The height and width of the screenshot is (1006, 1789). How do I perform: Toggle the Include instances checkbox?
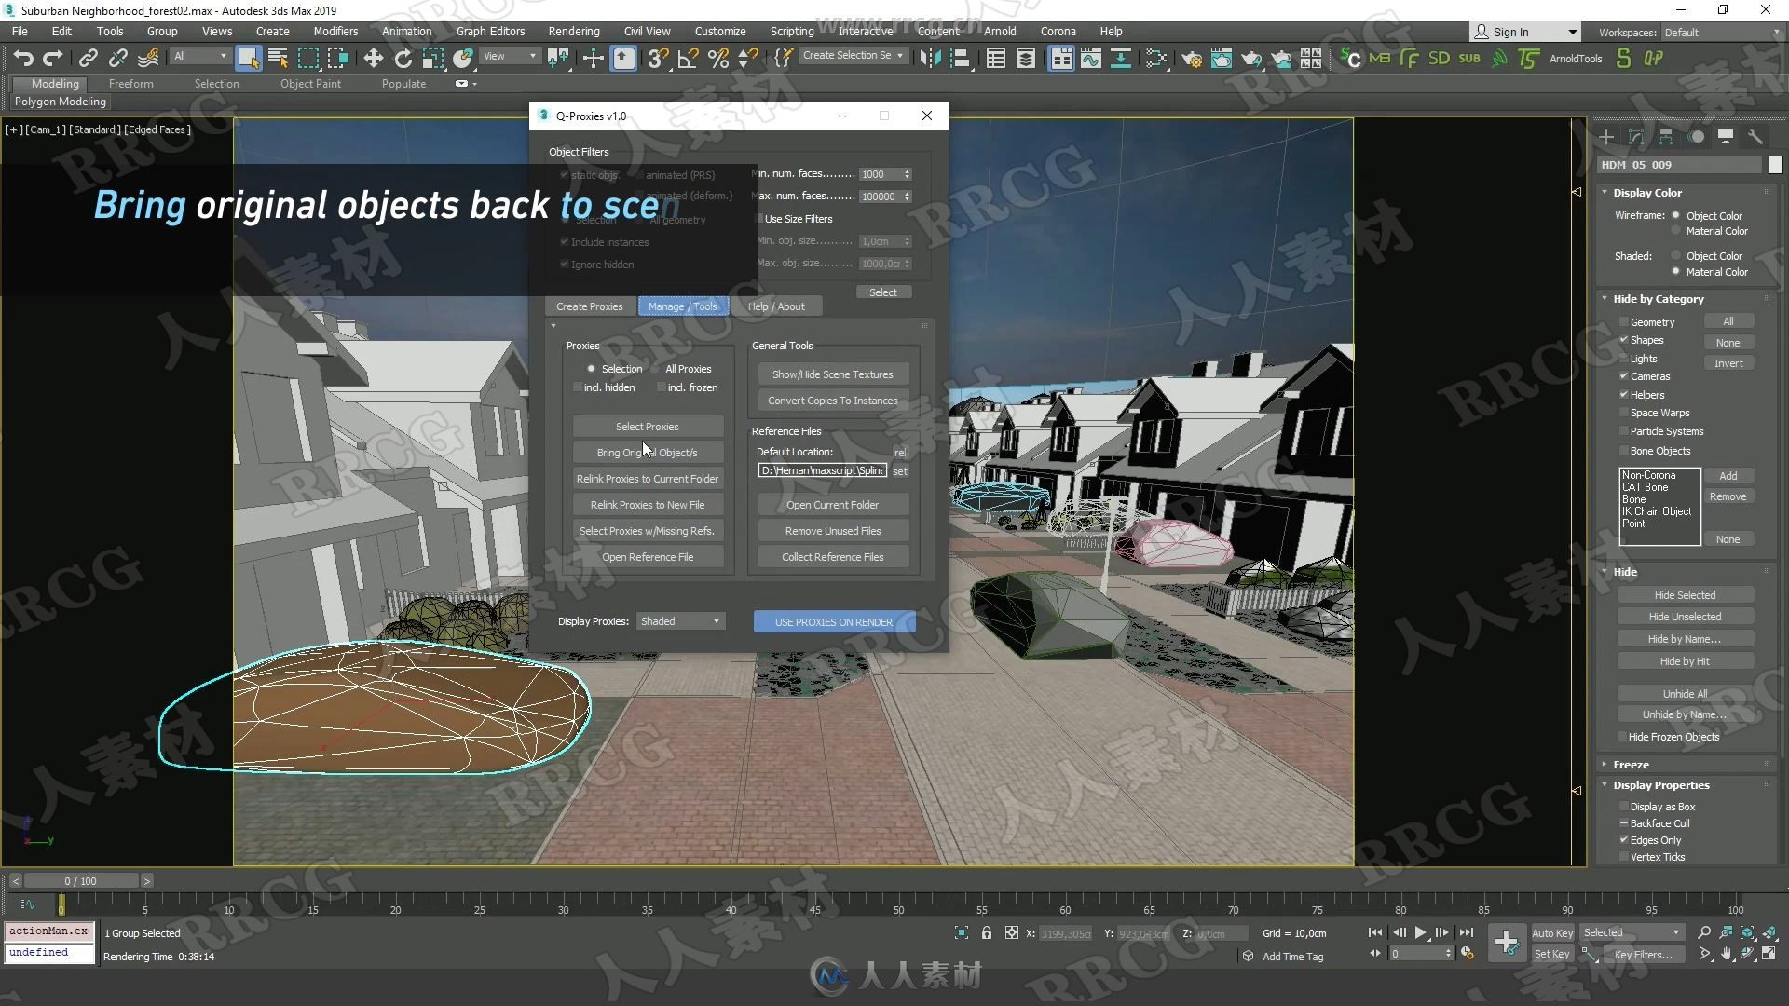567,240
